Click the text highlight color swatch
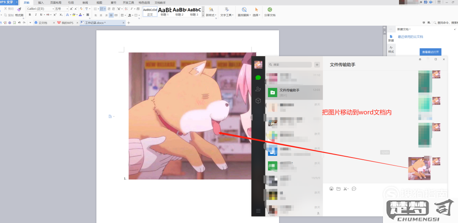 coord(74,15)
